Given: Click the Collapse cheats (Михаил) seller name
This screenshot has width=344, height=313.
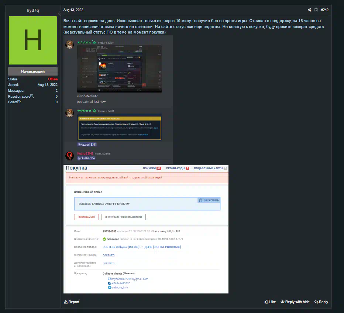Looking at the screenshot, I should [118, 274].
